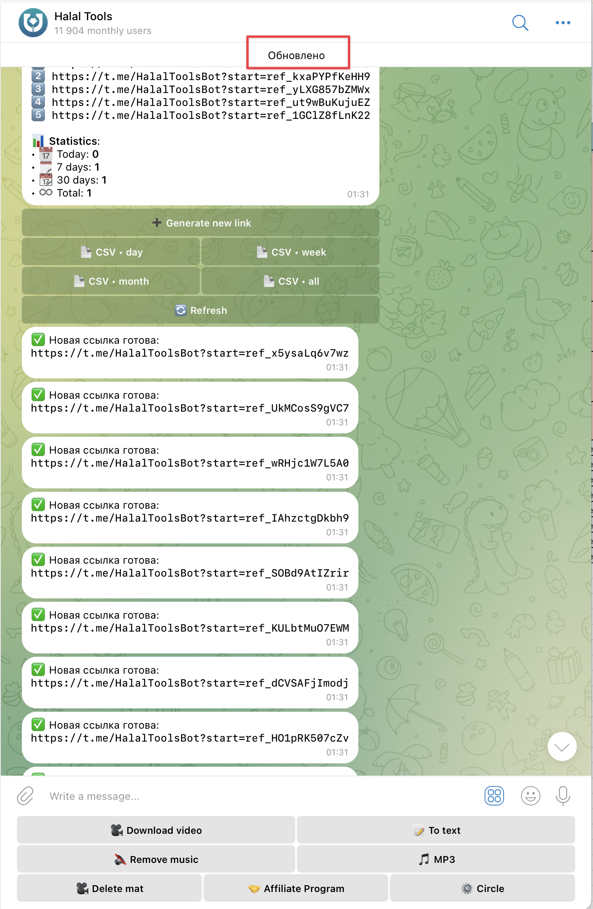Image resolution: width=593 pixels, height=909 pixels.
Task: Click Generate new link button
Action: (x=201, y=223)
